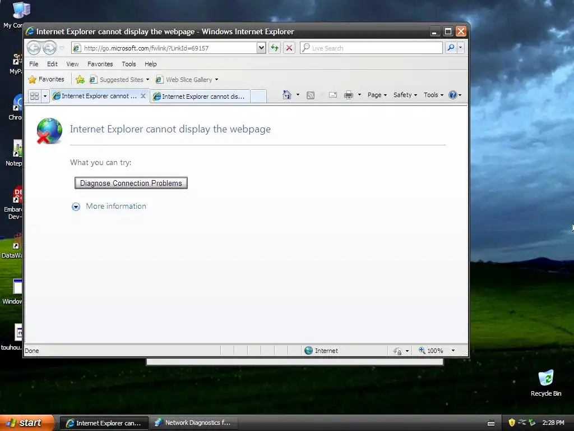Click the Chrome desktop shortcut

(x=16, y=107)
